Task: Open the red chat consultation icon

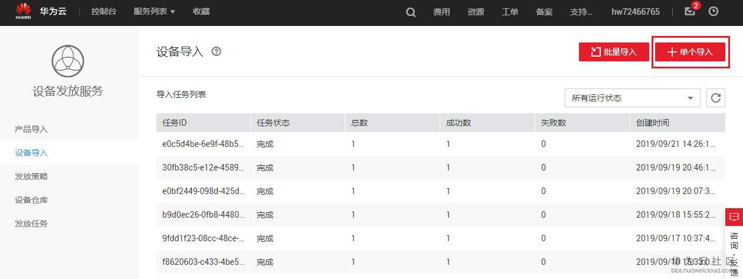Action: click(x=734, y=217)
